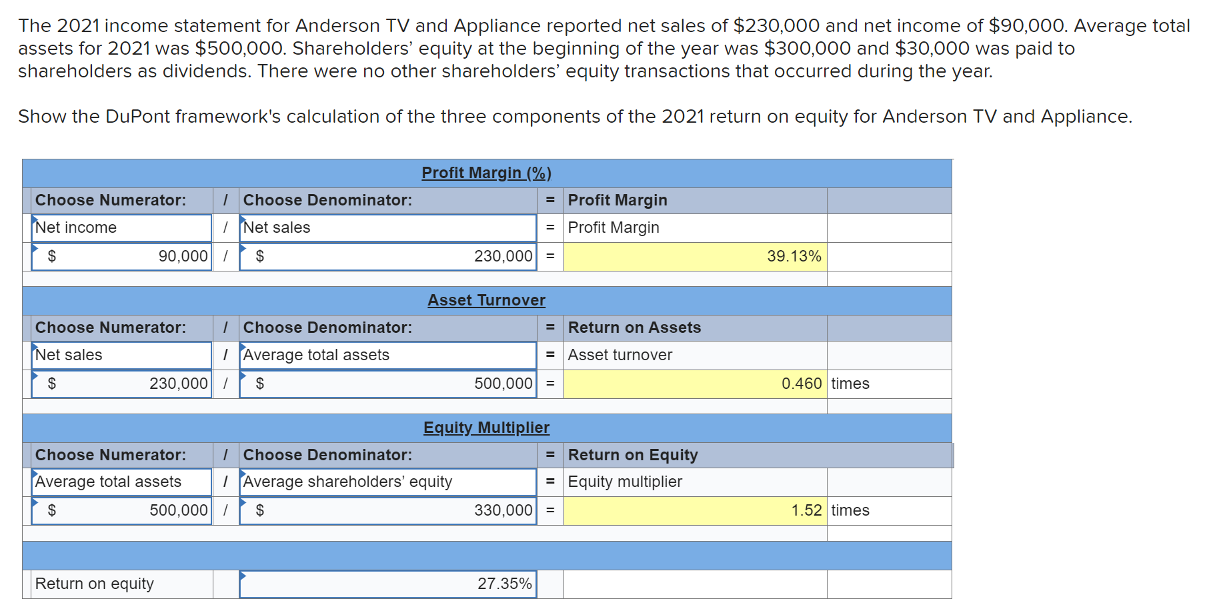Open the Average total assets numerator dropdown

(121, 482)
